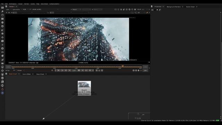Click the viewer gamma slider

coord(71,12)
